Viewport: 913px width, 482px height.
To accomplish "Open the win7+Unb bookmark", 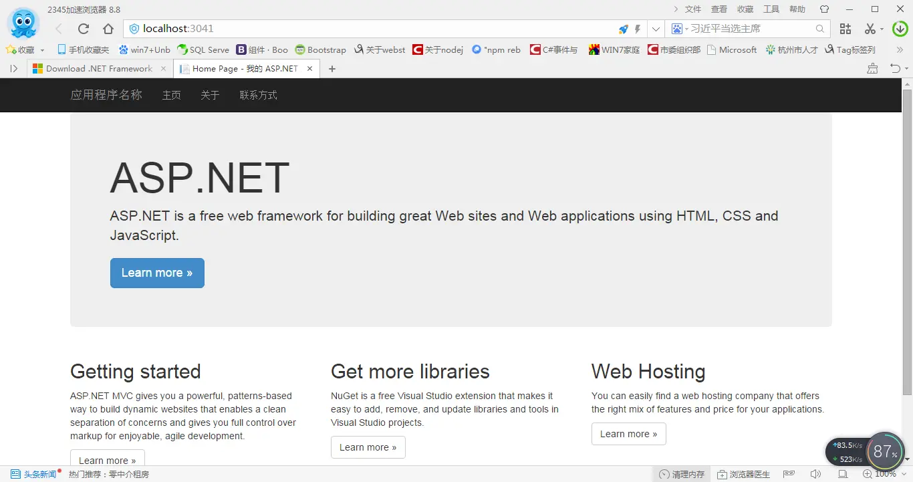I will coord(144,49).
